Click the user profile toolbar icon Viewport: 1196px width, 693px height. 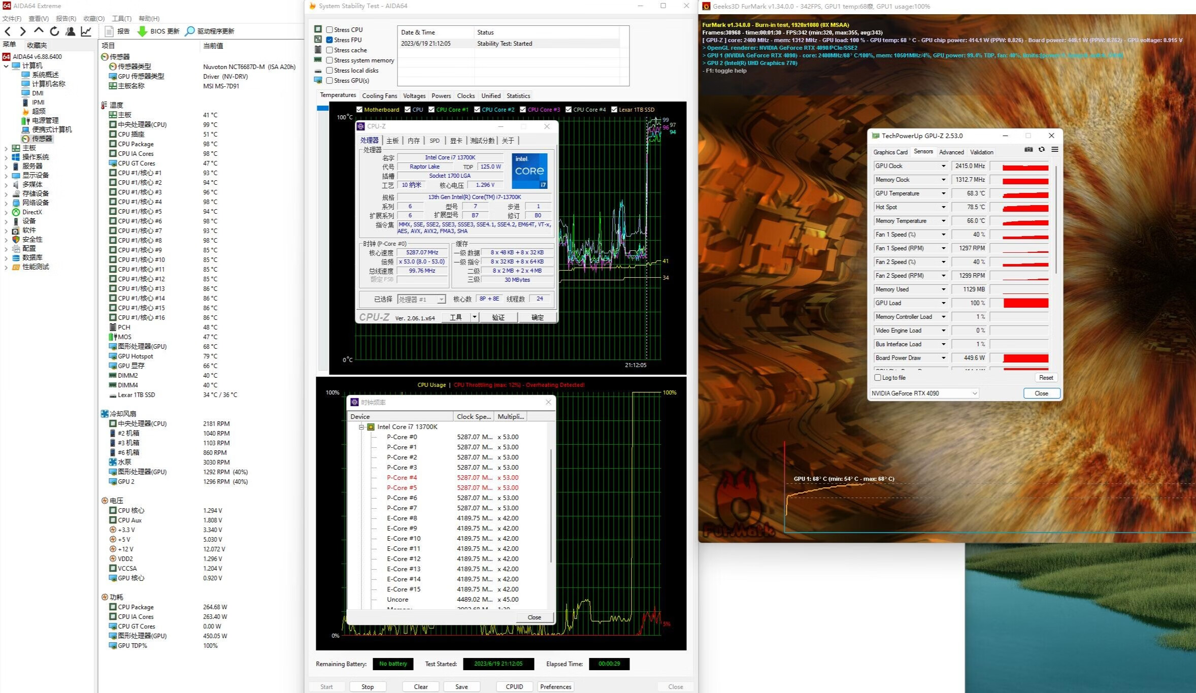[71, 31]
